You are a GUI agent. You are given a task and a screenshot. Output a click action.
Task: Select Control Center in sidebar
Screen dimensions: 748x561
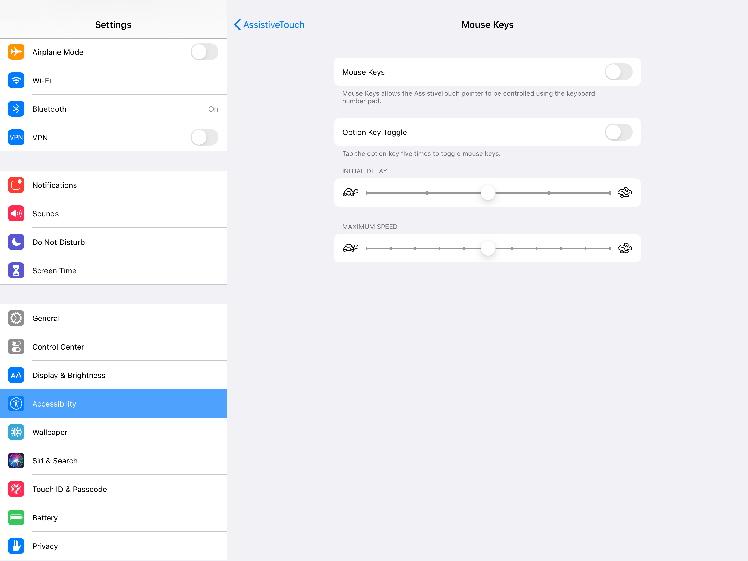point(58,347)
